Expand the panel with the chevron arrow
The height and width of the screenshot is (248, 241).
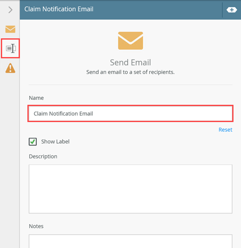10,10
